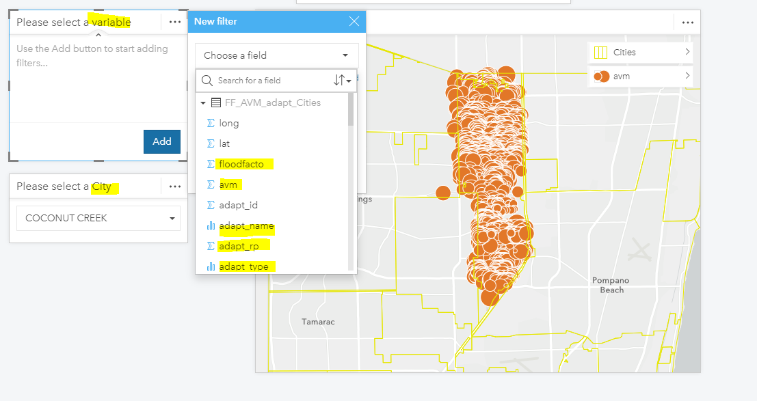
Task: Click the Add button to add a filter
Action: (162, 141)
